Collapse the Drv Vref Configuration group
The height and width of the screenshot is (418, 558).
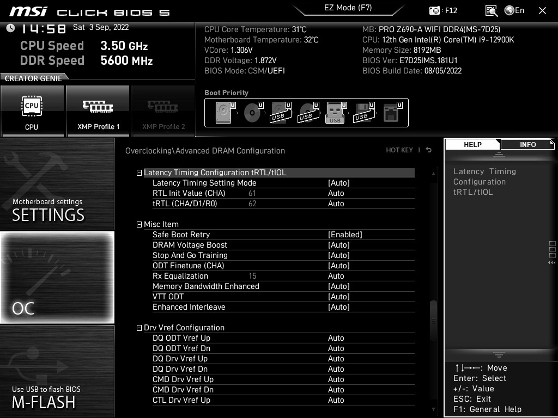[x=139, y=328]
